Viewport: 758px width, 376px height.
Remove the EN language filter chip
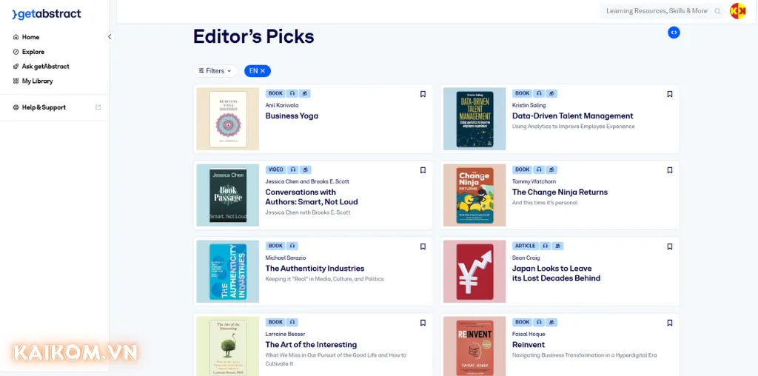pyautogui.click(x=263, y=71)
